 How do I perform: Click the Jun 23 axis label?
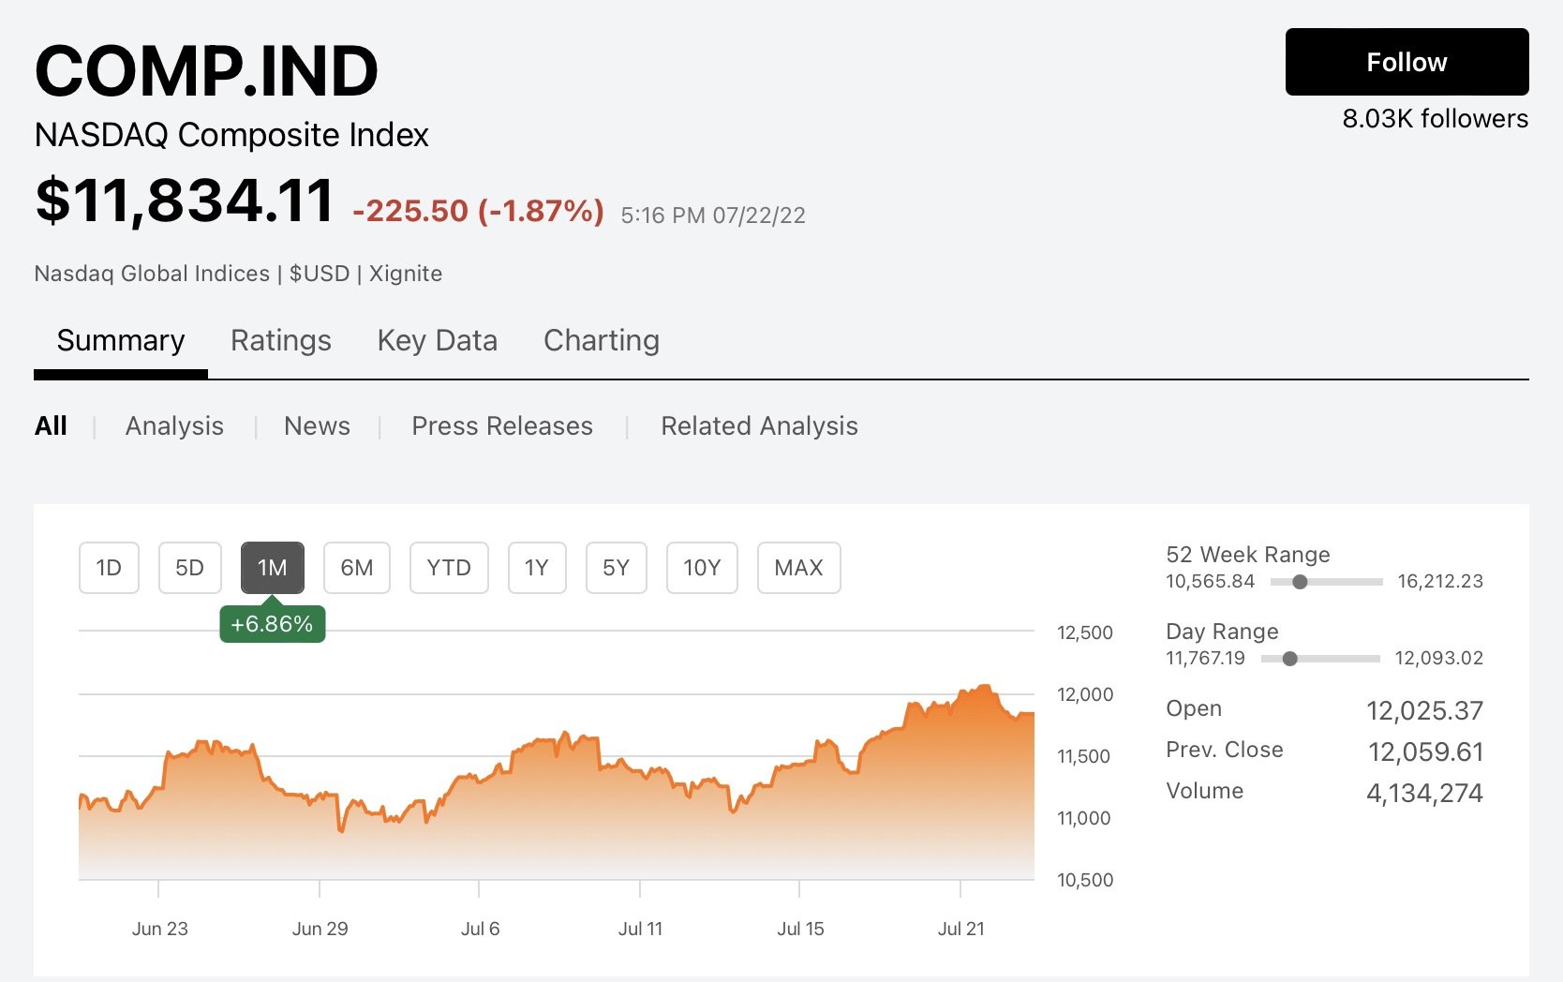(x=159, y=929)
